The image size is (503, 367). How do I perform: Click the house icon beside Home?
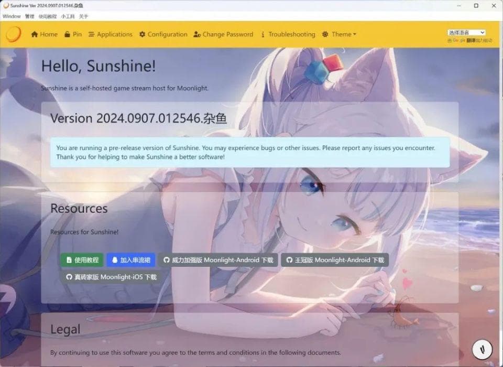coord(35,35)
